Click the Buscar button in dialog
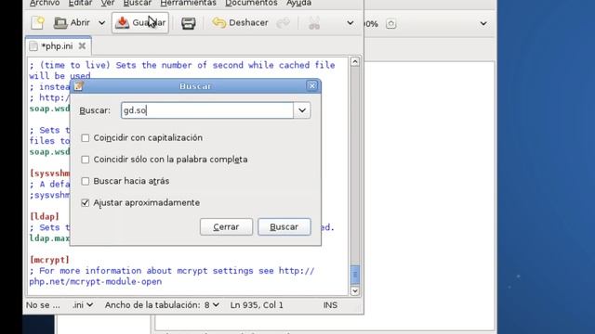This screenshot has height=334, width=595. pos(284,226)
